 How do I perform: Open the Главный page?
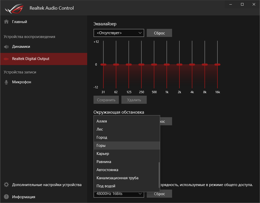(x=44, y=22)
